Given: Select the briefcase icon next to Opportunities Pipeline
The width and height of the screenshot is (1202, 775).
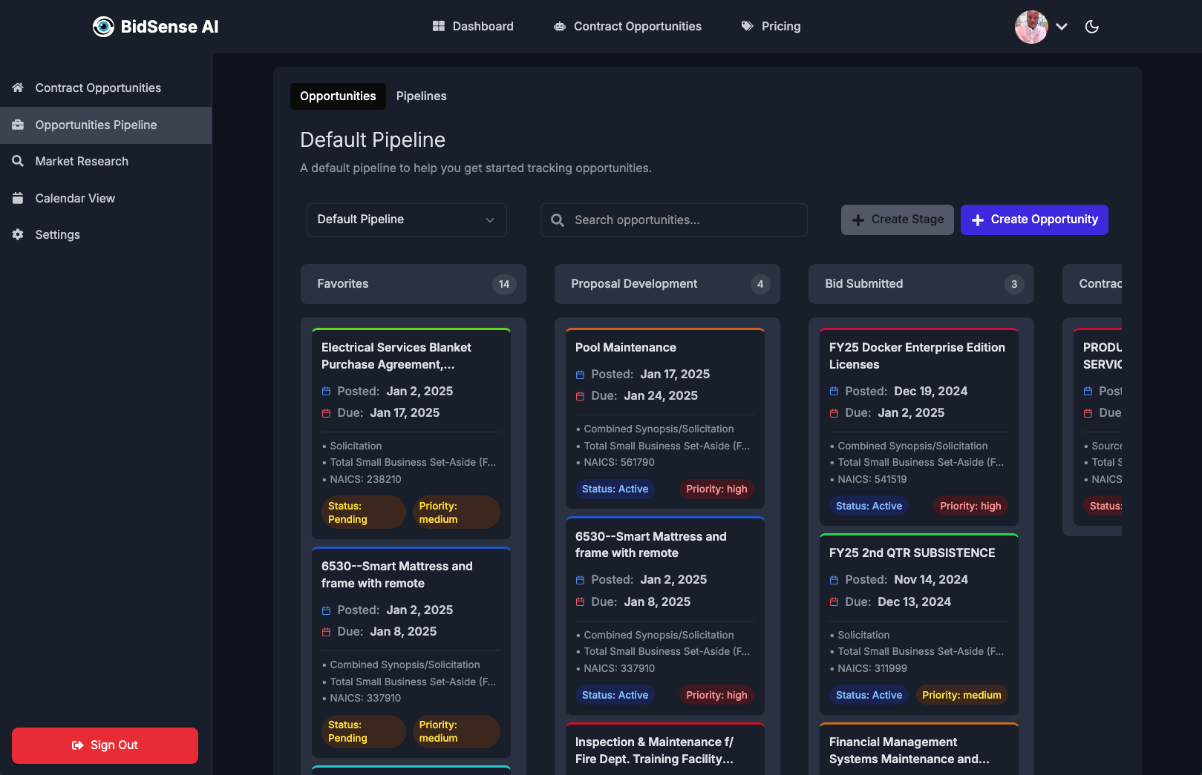Looking at the screenshot, I should tap(18, 125).
